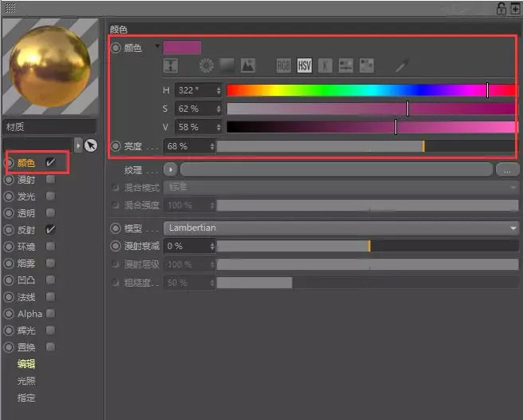Enable the 发光 channel checkbox
The image size is (523, 420).
point(50,196)
